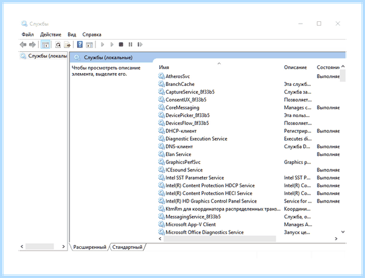The image size is (365, 278).
Task: Click tree pane horizontal scrollbar left arrow
Action: tap(22, 246)
